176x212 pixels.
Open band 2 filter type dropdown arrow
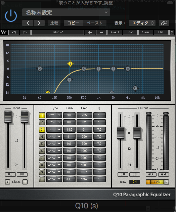click(59, 122)
